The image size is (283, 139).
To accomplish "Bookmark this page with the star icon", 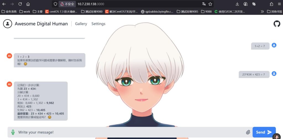I will tap(210, 4).
